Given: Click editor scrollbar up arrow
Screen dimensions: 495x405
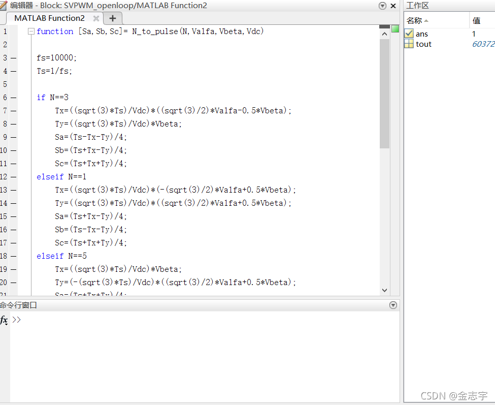Looking at the screenshot, I should coord(384,34).
